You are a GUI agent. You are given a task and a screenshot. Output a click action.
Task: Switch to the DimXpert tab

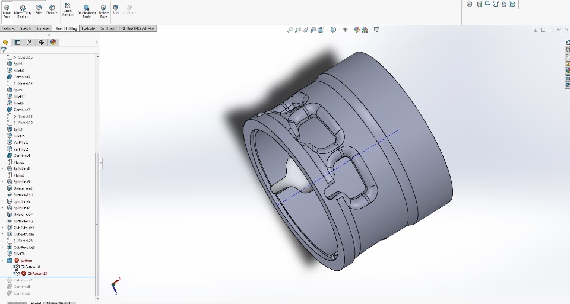coord(107,28)
